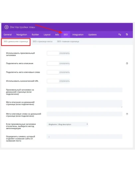This screenshot has height=172, width=135.
Task: Focus the custom homepage title input
Action: [x=84, y=90]
